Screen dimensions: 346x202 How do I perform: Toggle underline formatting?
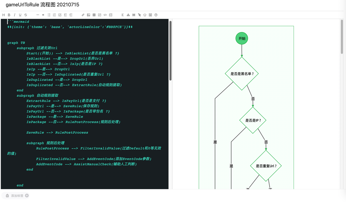point(20,15)
